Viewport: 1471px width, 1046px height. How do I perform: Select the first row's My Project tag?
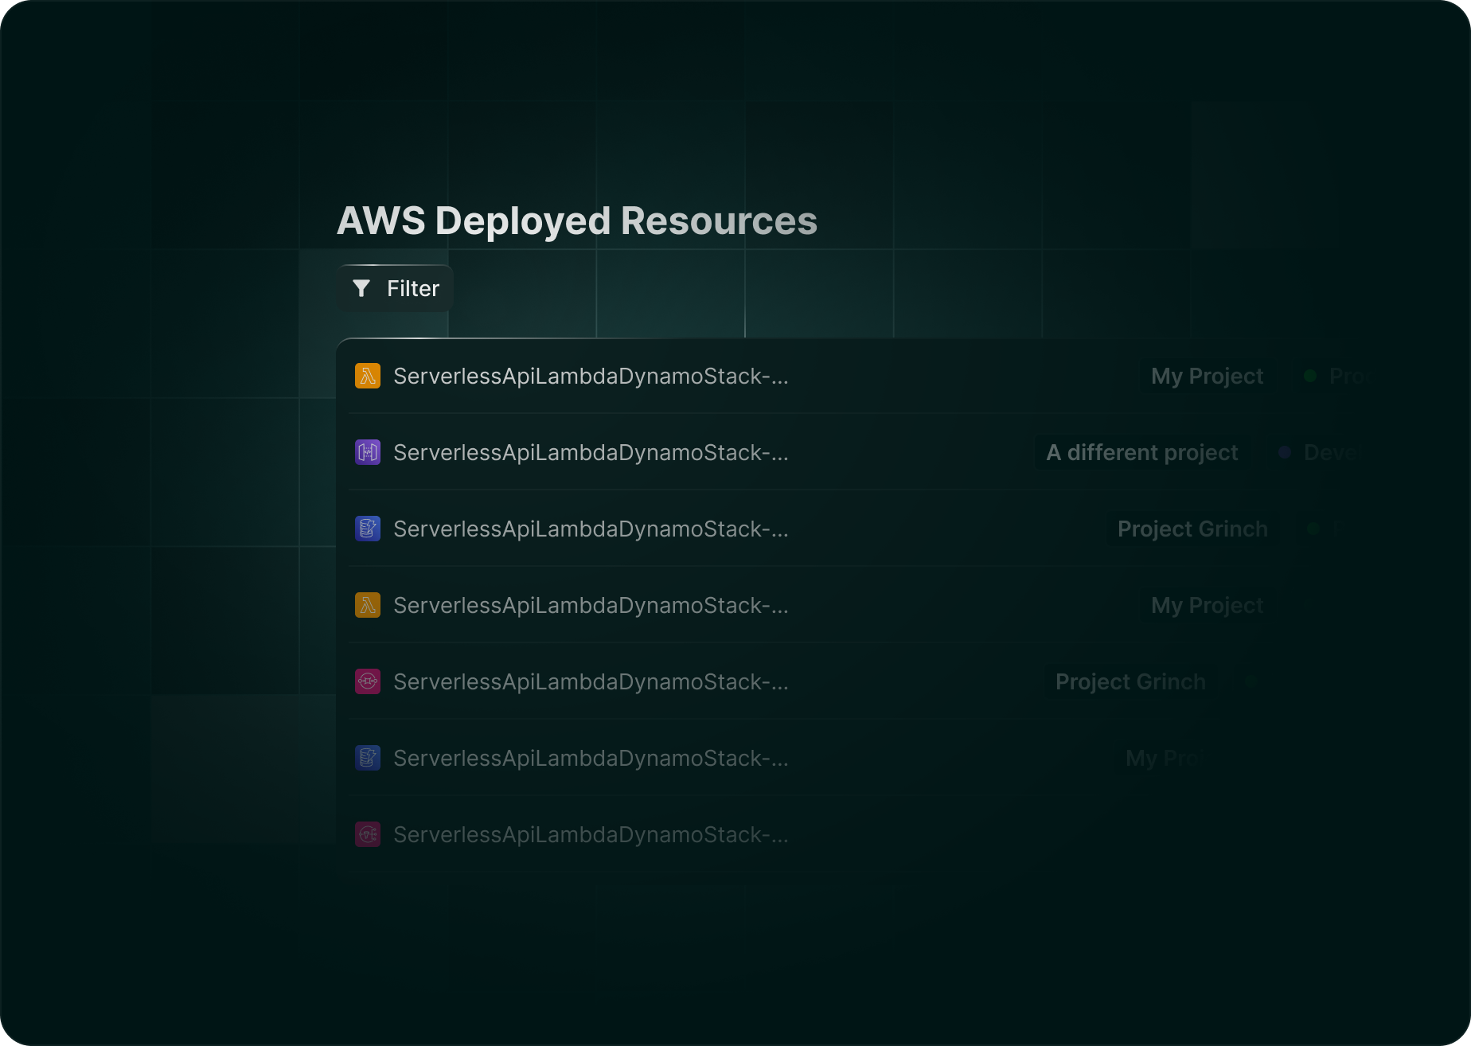pos(1207,376)
